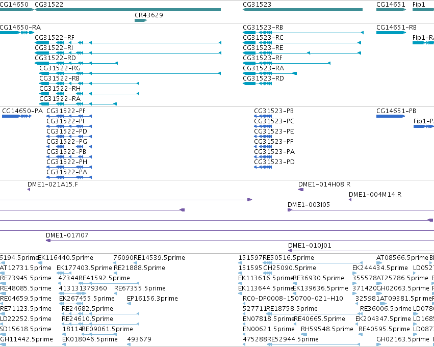The image size is (434, 347).
Task: Click EST label RE24610.5prime
Action: tap(88, 319)
